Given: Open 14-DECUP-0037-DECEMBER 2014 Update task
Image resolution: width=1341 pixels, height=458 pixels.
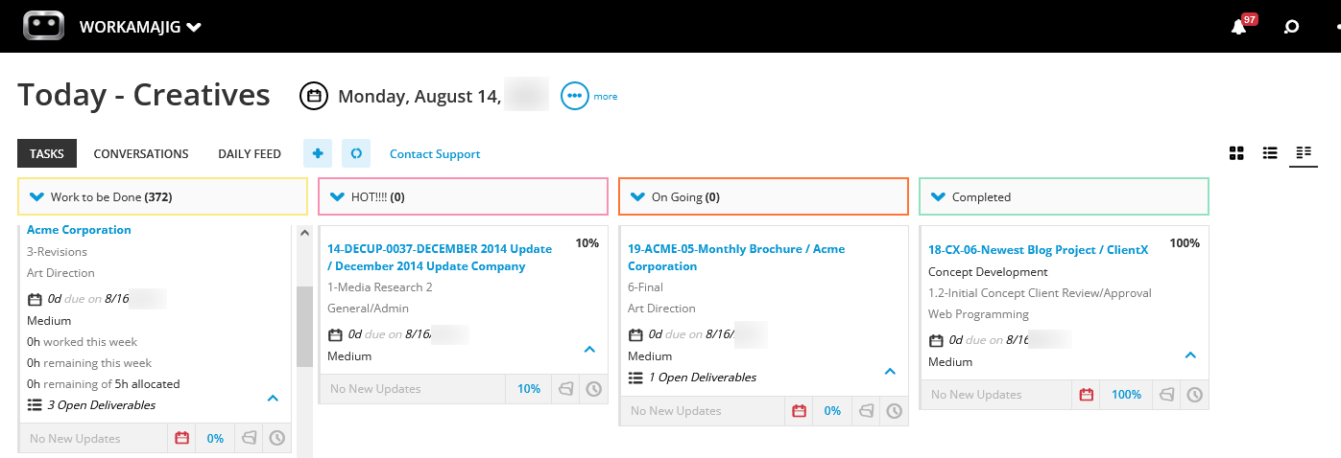Looking at the screenshot, I should pyautogui.click(x=440, y=258).
